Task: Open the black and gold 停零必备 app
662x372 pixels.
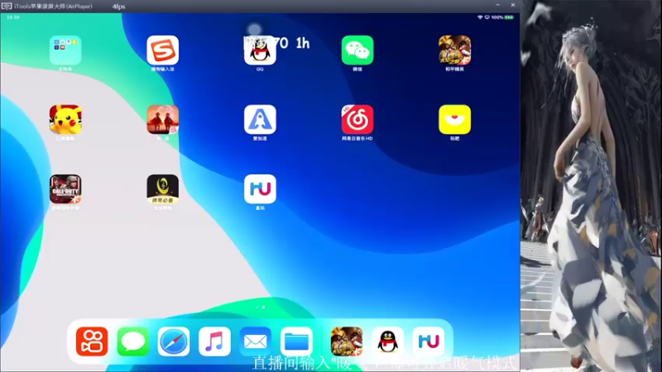Action: [162, 189]
